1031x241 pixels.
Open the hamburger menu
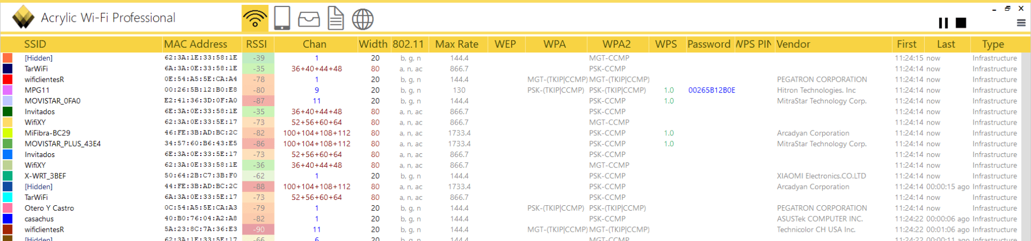pos(1021,23)
